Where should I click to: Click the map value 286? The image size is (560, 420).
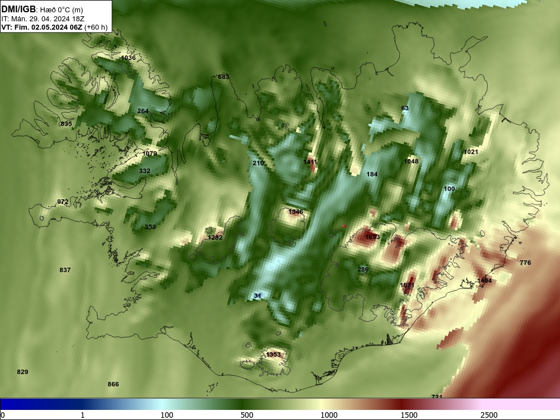tap(363, 270)
